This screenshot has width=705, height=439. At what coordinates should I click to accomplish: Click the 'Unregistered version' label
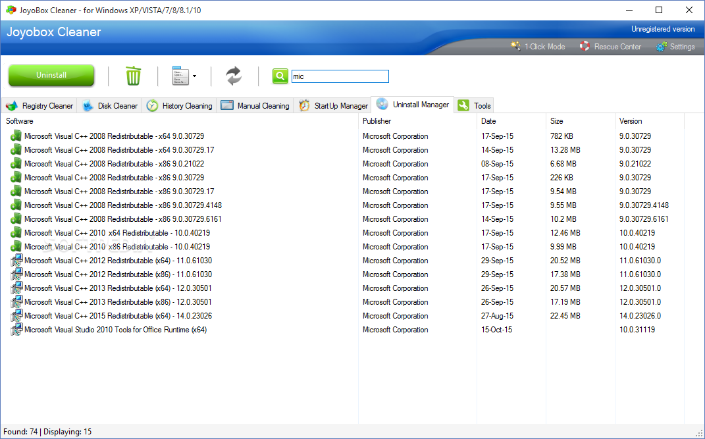(x=663, y=29)
